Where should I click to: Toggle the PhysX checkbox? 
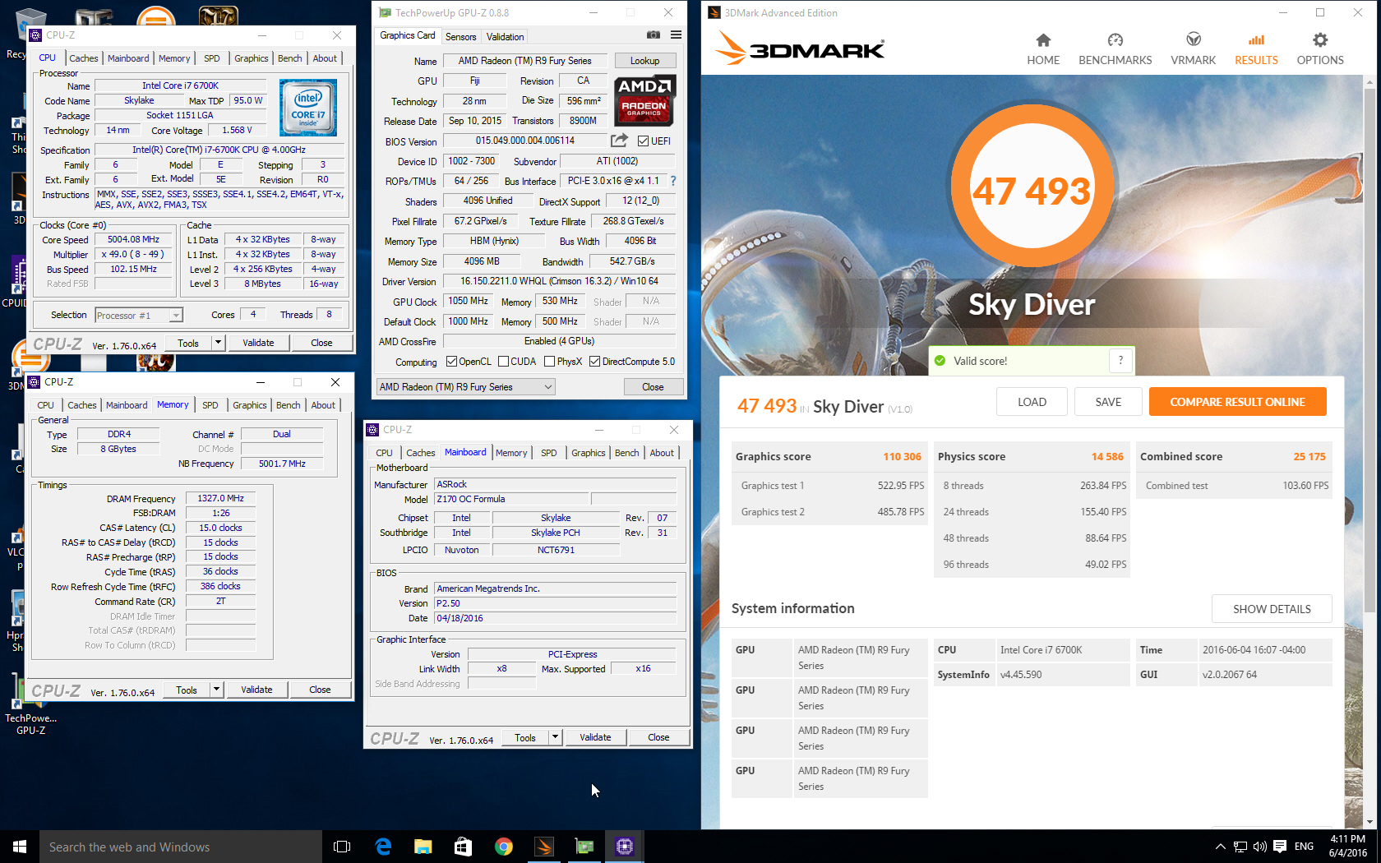tap(549, 362)
